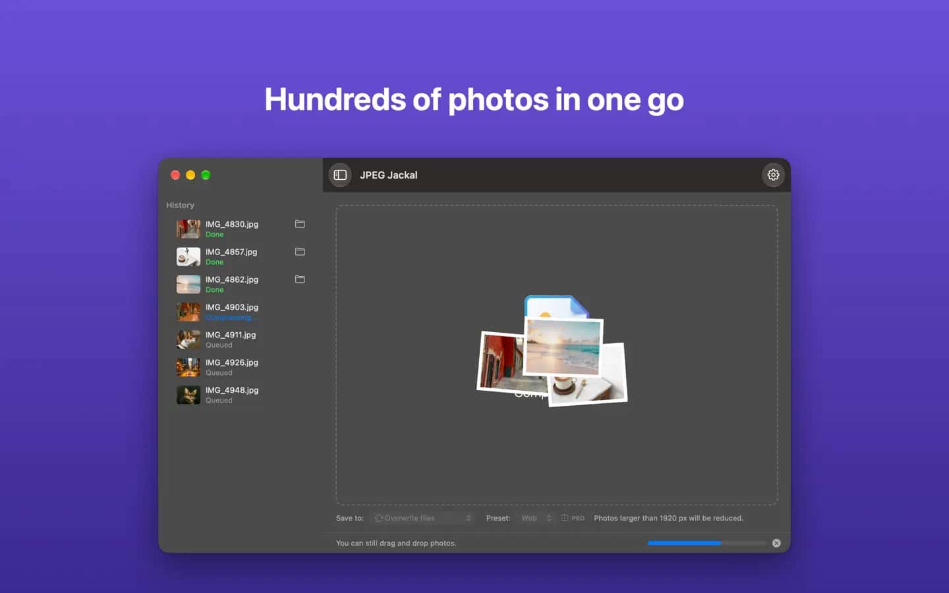Click the Done status under IMG_4830.jpg

pyautogui.click(x=215, y=235)
